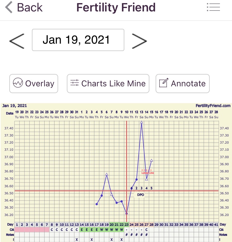Image resolution: width=232 pixels, height=242 pixels.
Task: Go to the next chart with right arrow
Action: [139, 40]
